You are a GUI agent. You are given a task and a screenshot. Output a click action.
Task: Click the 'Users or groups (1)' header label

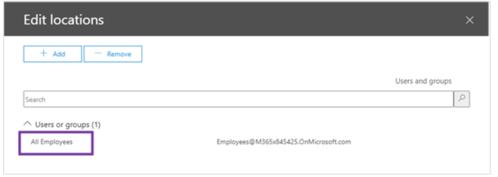(67, 124)
